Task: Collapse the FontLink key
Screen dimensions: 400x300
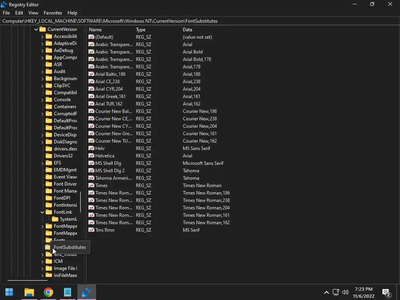Action: coord(42,212)
